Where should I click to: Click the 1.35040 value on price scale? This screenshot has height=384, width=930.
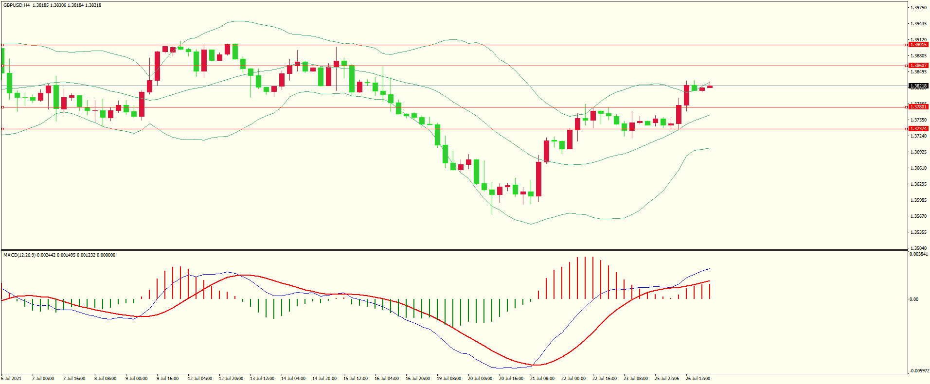(918, 248)
